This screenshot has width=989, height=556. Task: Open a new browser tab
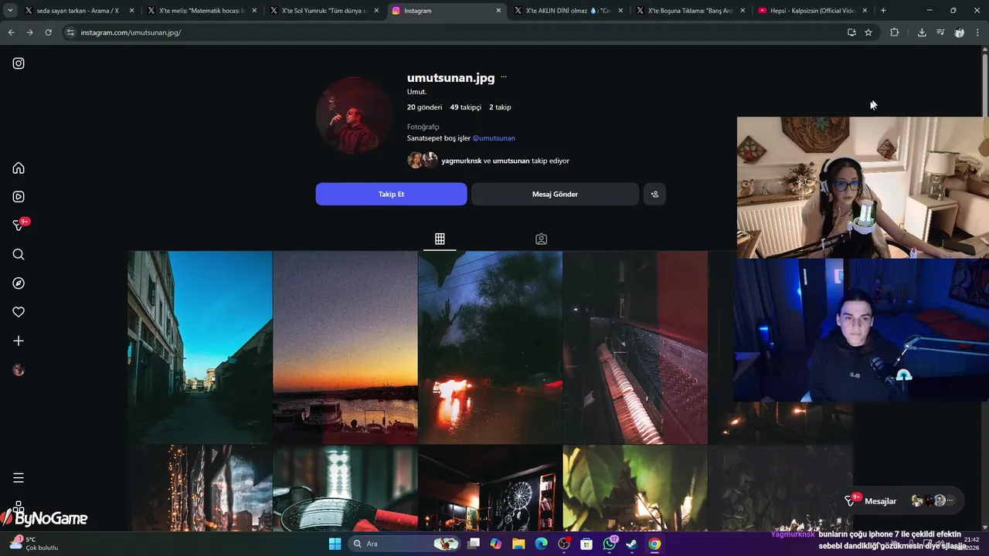pyautogui.click(x=883, y=11)
